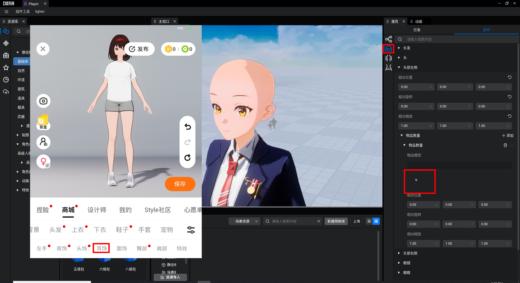Select the shapes icon in resource sidebar

pos(6,31)
